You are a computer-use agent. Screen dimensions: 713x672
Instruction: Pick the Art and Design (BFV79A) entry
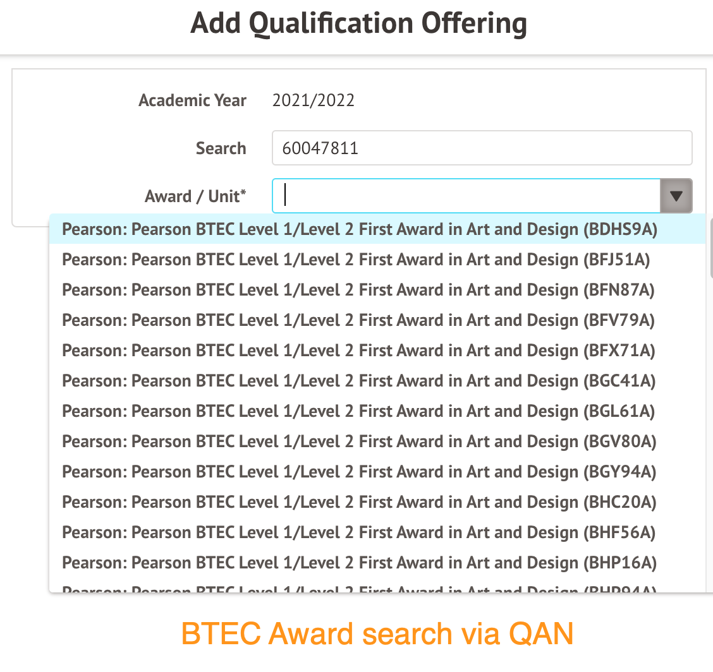click(377, 320)
